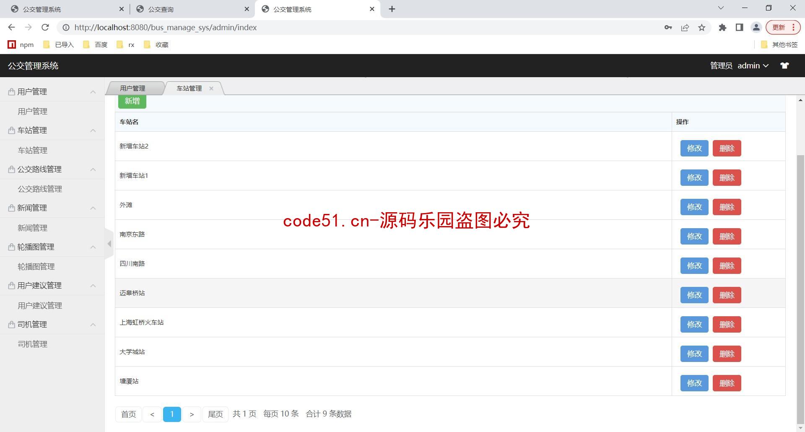Viewport: 805px width, 432px height.
Task: Click 修改 for 上海虹桥火车站
Action: tap(694, 324)
